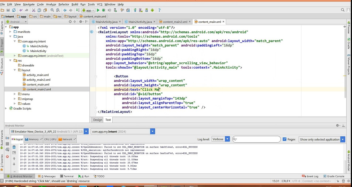Image resolution: width=352 pixels, height=187 pixels.
Task: Switch to the Design view tab
Action: (98, 120)
